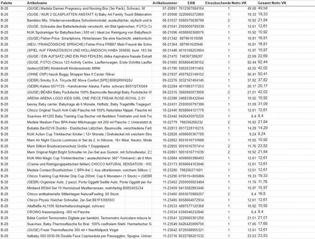This screenshot has height=239, width=315.
Task: Click the HABA 305856 product name cell
Action: [x=89, y=50]
